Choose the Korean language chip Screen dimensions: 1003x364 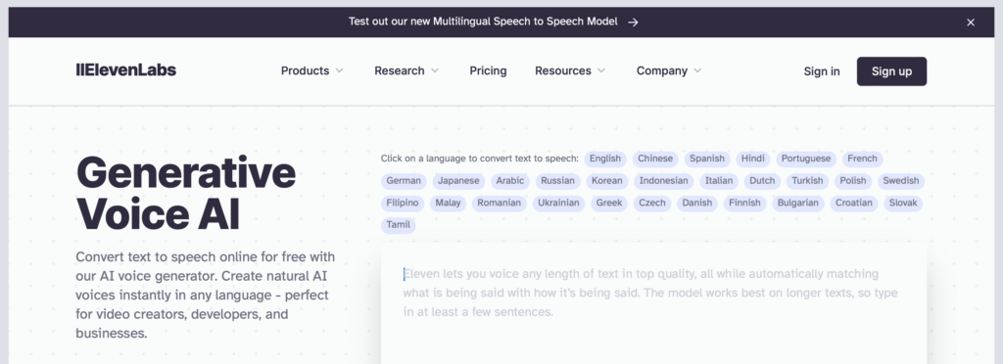(607, 181)
